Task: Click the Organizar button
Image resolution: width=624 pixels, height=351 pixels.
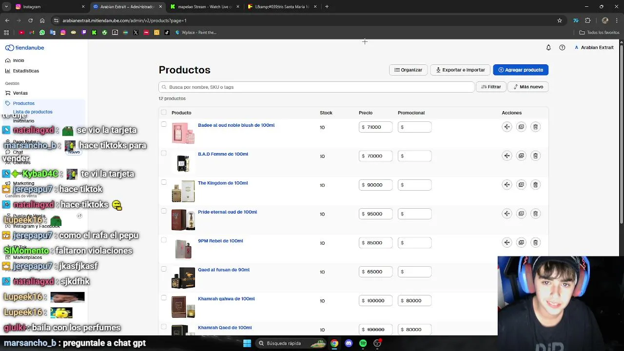Action: [x=408, y=70]
